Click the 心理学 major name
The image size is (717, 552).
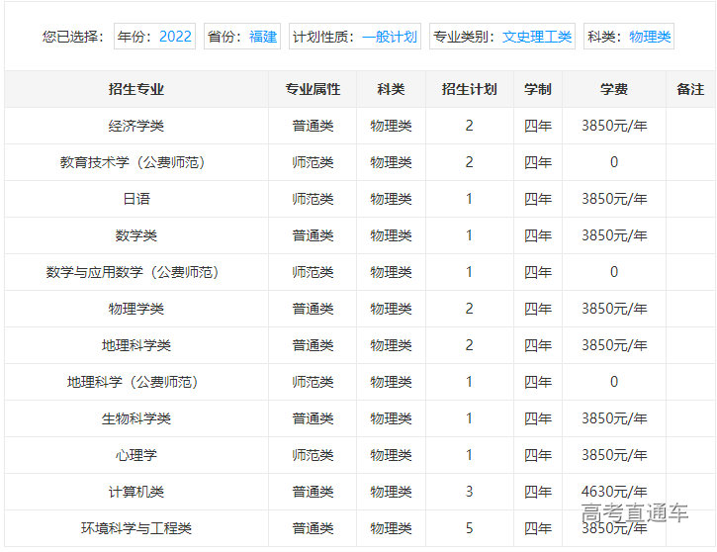(x=136, y=455)
